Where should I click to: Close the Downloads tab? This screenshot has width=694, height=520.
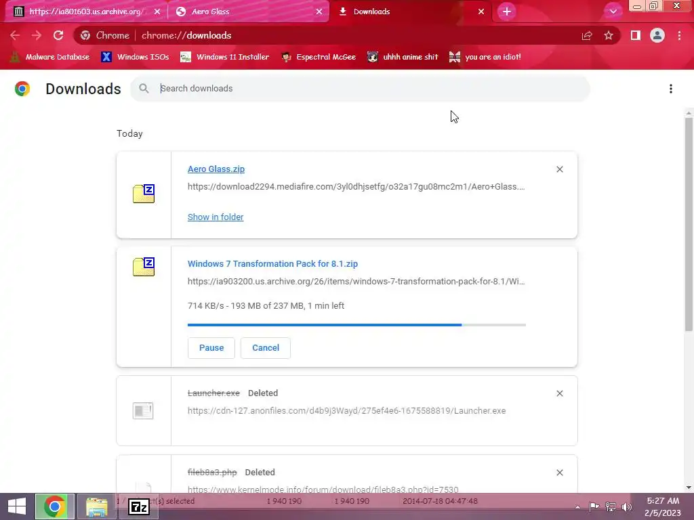coord(481,12)
